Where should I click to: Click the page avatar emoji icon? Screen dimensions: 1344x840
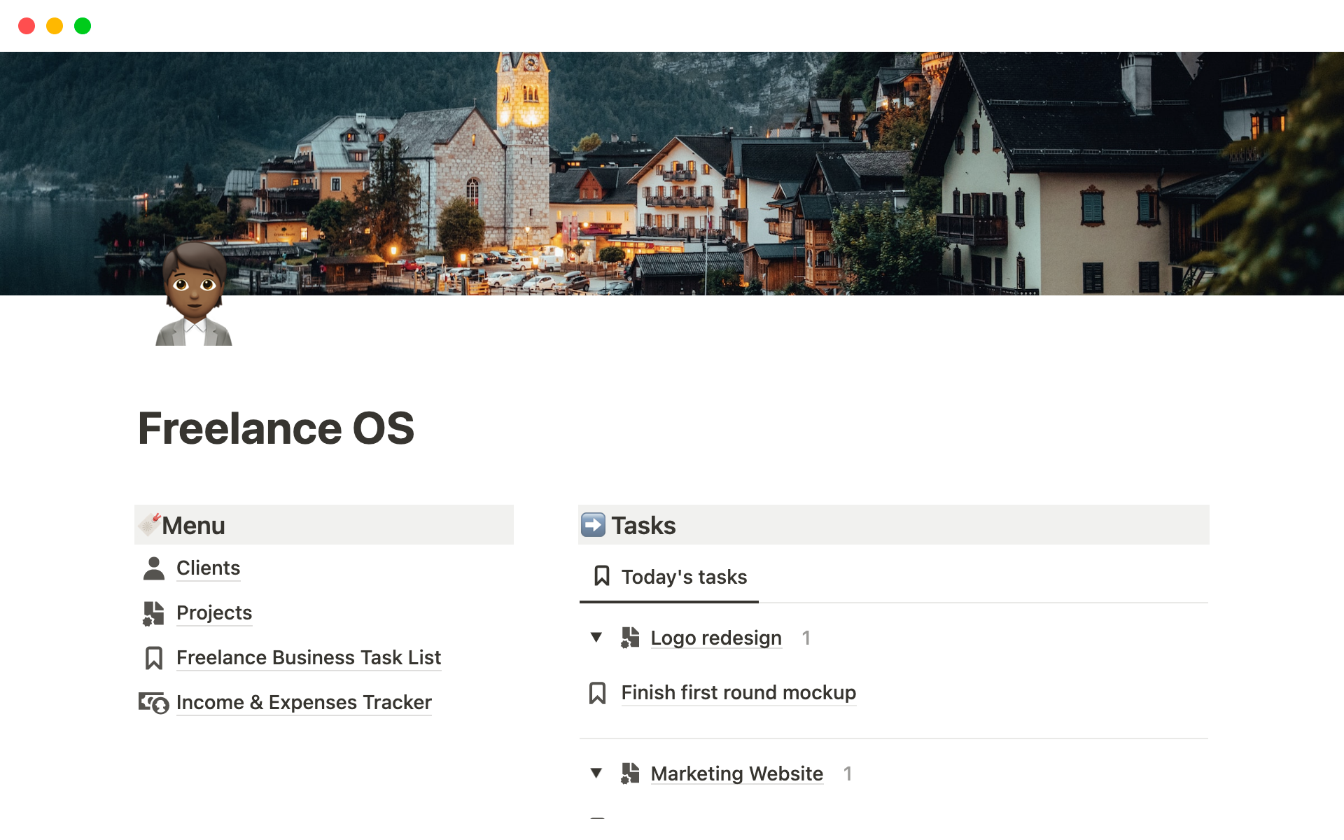point(194,294)
